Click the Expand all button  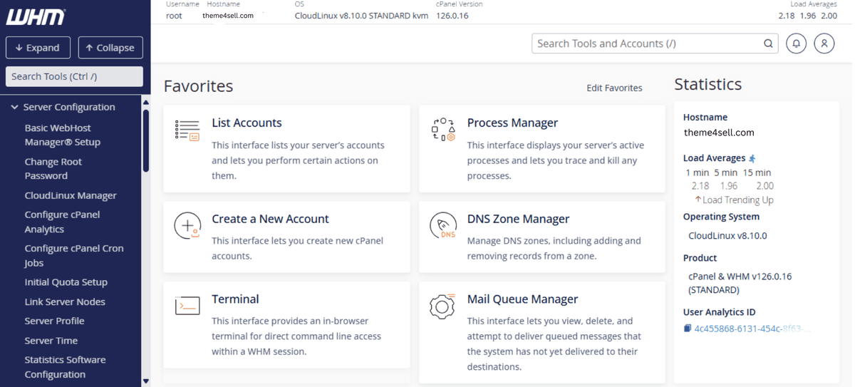pos(38,48)
